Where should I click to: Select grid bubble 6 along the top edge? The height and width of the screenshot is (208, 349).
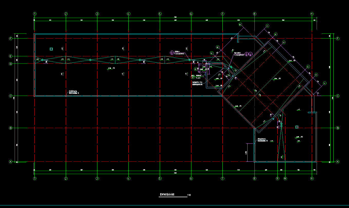(191, 14)
